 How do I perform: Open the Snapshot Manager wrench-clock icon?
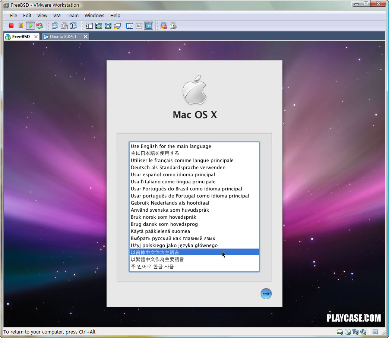pyautogui.click(x=74, y=26)
